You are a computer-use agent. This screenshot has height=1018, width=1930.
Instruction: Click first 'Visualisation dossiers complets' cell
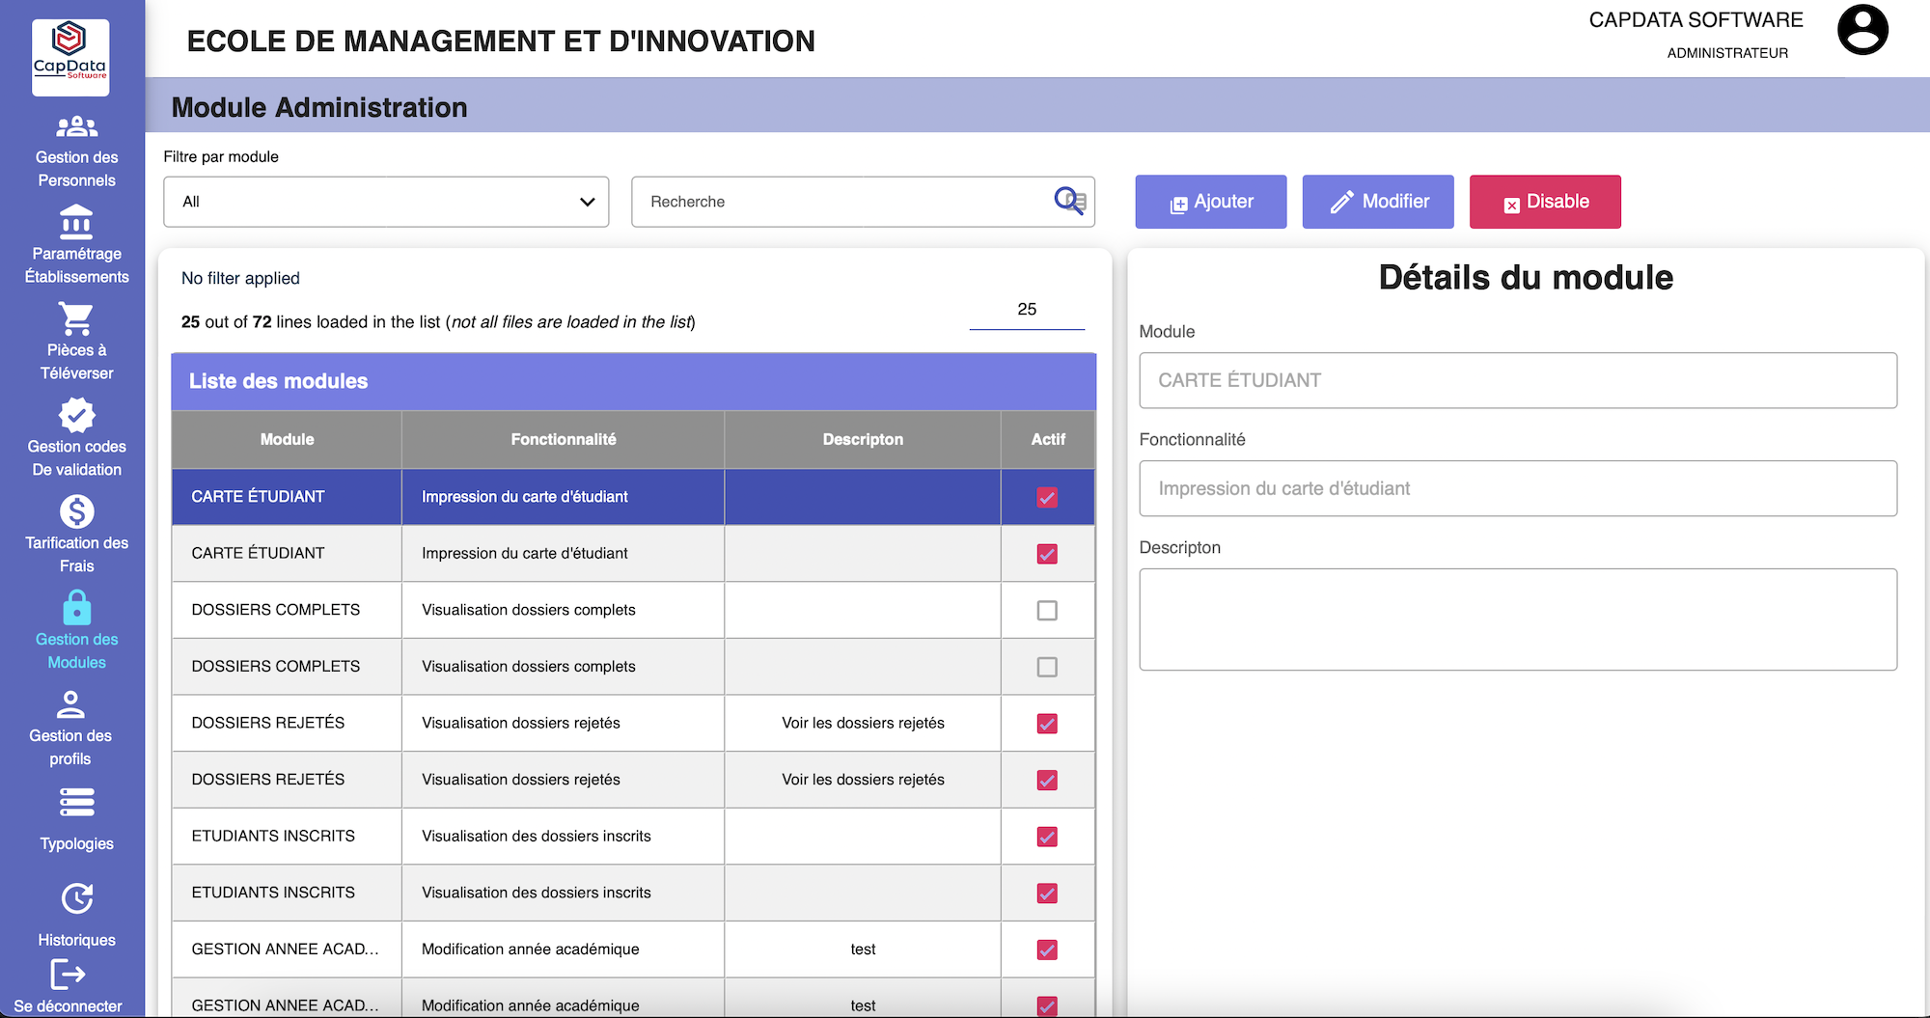pos(564,610)
